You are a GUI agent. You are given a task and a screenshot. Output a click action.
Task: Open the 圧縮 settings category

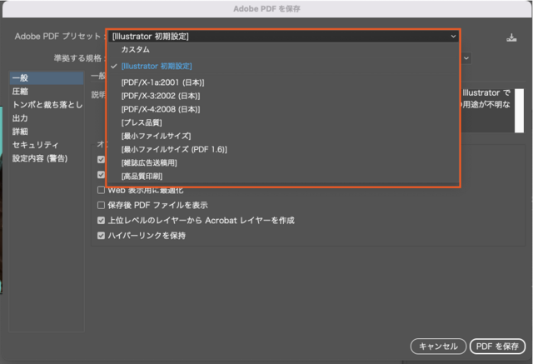pyautogui.click(x=20, y=92)
